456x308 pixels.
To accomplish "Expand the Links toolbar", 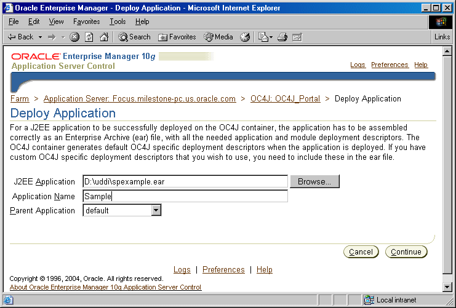I will point(442,37).
